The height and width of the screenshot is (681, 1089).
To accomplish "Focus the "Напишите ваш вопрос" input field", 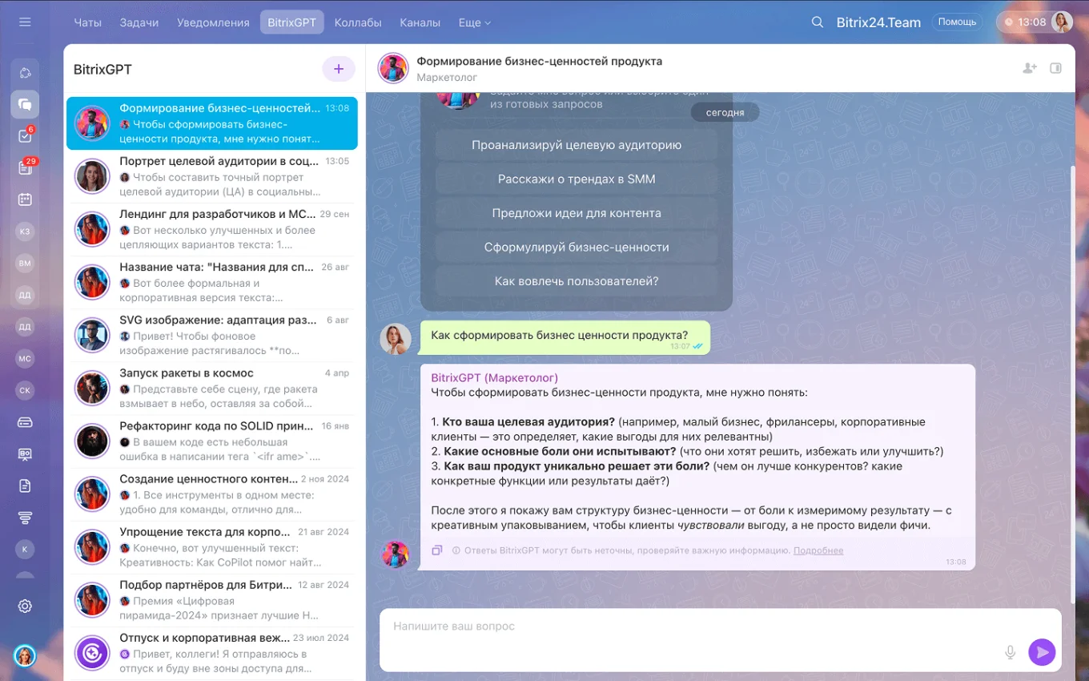I will coord(689,627).
